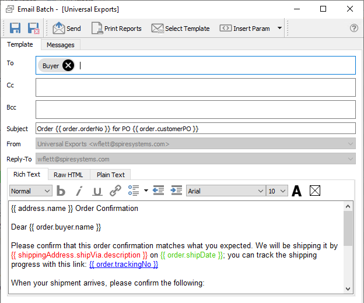Screen dimensions: 364x303
Task: Click the Dear order.buyer.name line
Action: pyautogui.click(x=56, y=227)
